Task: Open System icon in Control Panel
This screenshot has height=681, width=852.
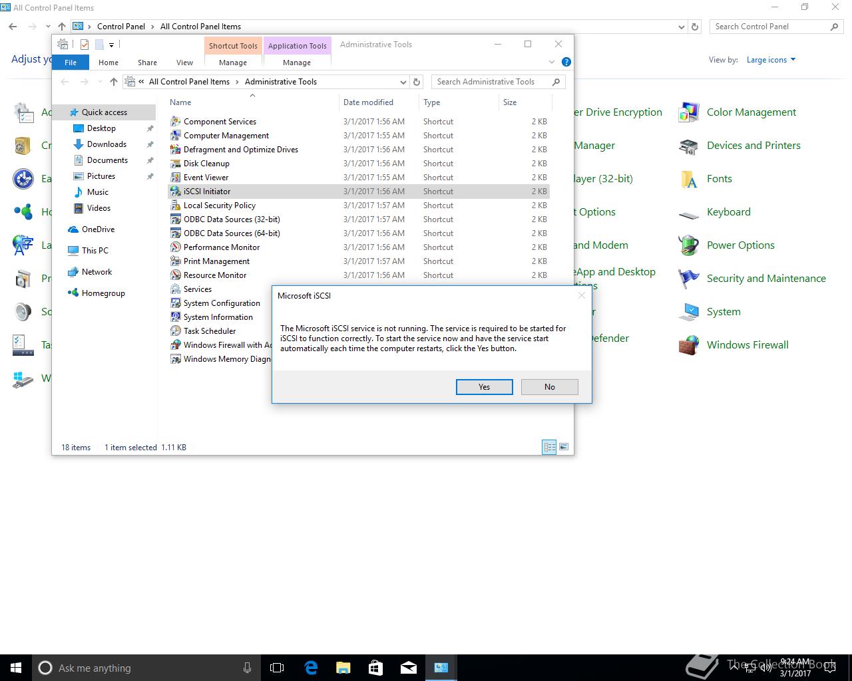Action: 689,312
